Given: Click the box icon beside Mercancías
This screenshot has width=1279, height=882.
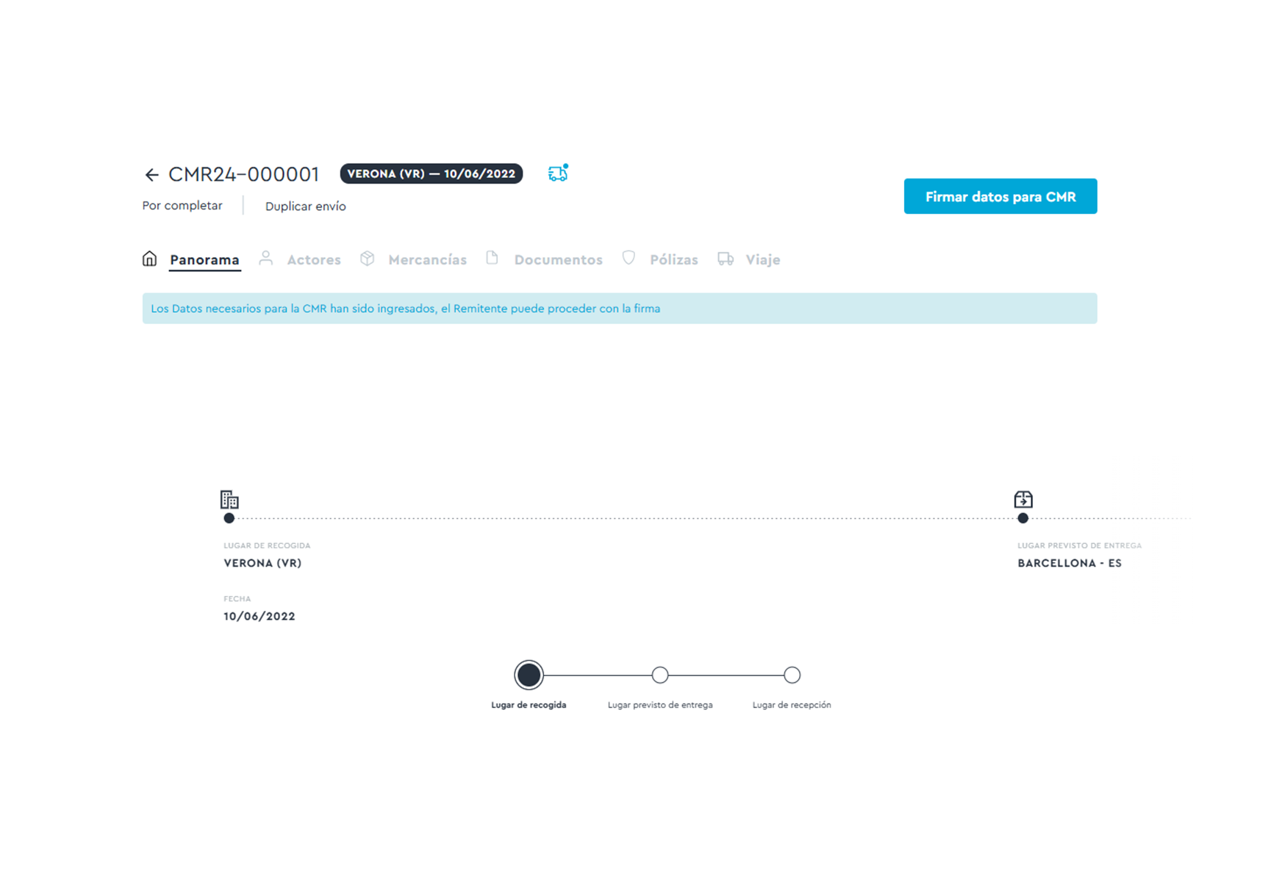Looking at the screenshot, I should tap(368, 259).
